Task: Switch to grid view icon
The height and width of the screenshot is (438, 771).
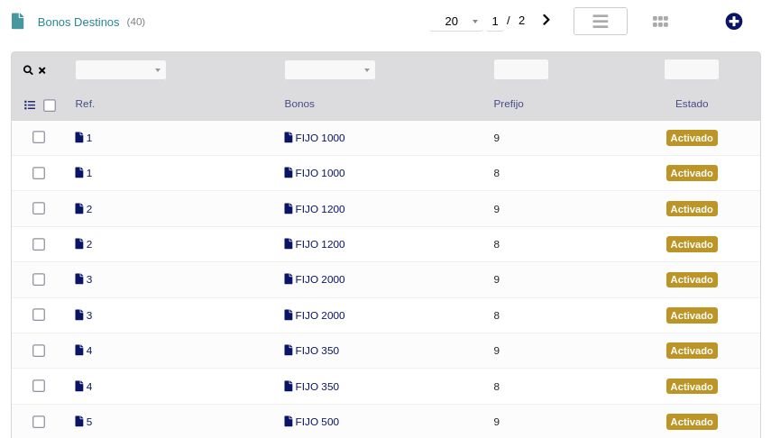Action: pyautogui.click(x=660, y=21)
